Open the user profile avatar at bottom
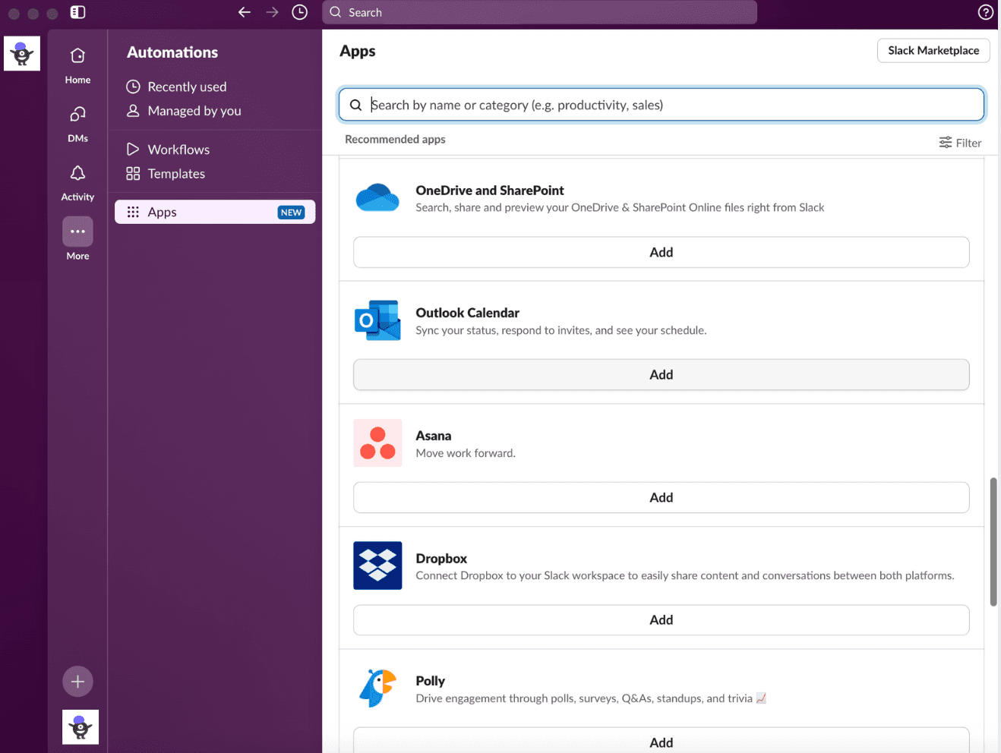1001x753 pixels. [81, 727]
